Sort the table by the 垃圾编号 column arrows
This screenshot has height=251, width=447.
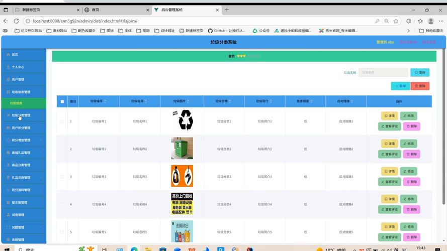click(x=105, y=101)
